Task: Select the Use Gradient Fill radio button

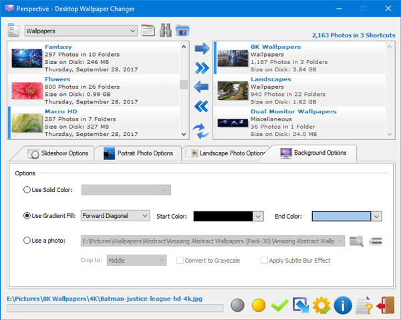Action: (x=27, y=216)
